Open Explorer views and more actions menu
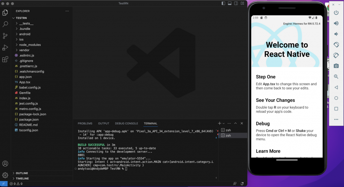 click(67, 11)
